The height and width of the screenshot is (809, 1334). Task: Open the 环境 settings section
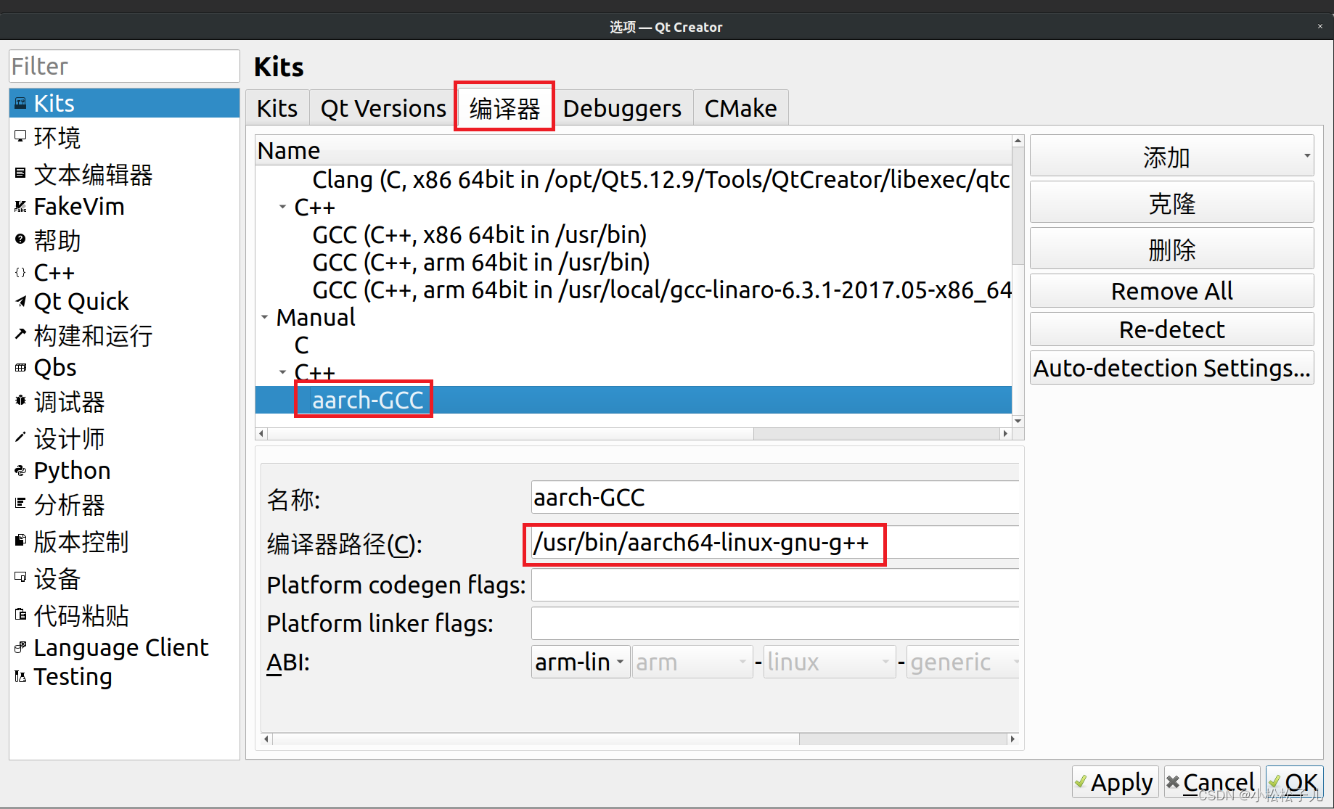click(x=57, y=138)
